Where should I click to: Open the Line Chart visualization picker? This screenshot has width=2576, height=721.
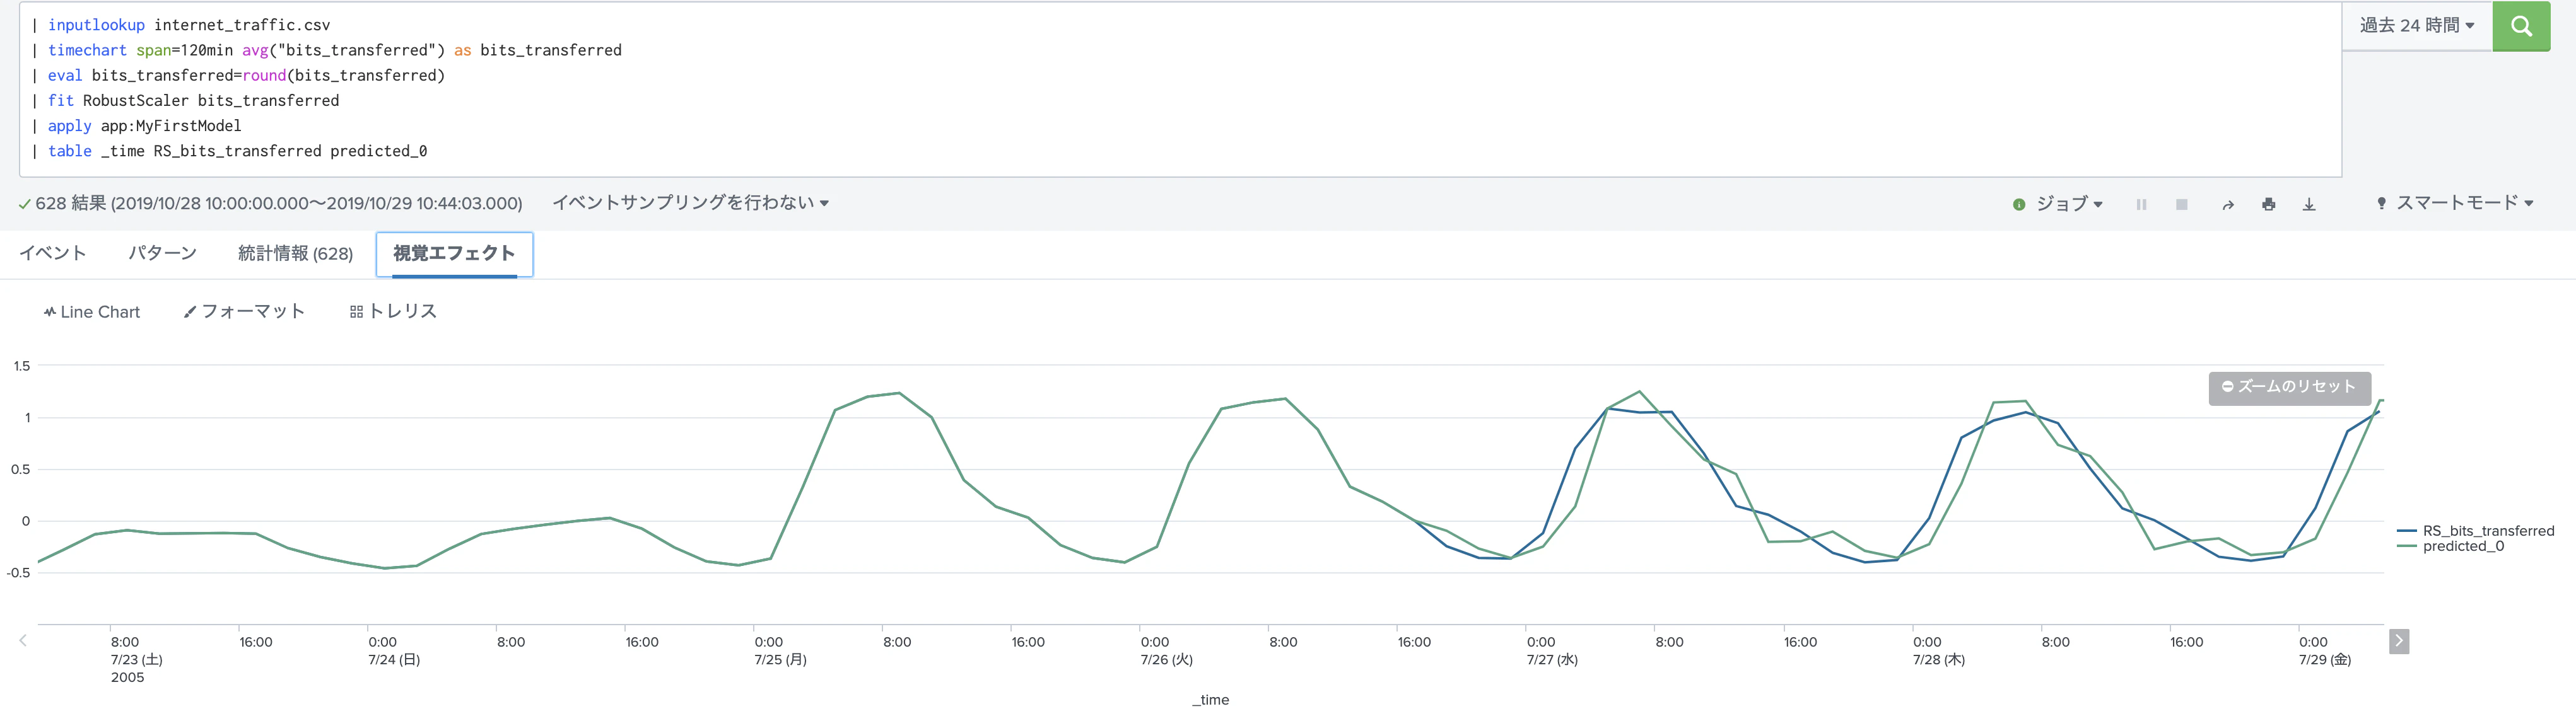coord(91,311)
